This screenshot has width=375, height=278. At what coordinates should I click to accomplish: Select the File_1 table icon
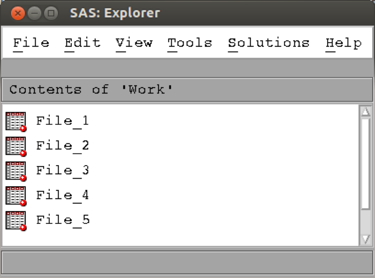16,121
